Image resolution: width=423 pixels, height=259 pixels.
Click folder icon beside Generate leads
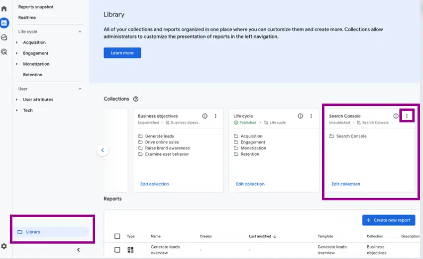140,136
